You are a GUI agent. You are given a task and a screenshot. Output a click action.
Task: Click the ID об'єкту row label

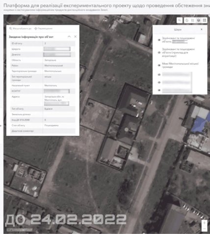tap(17, 43)
